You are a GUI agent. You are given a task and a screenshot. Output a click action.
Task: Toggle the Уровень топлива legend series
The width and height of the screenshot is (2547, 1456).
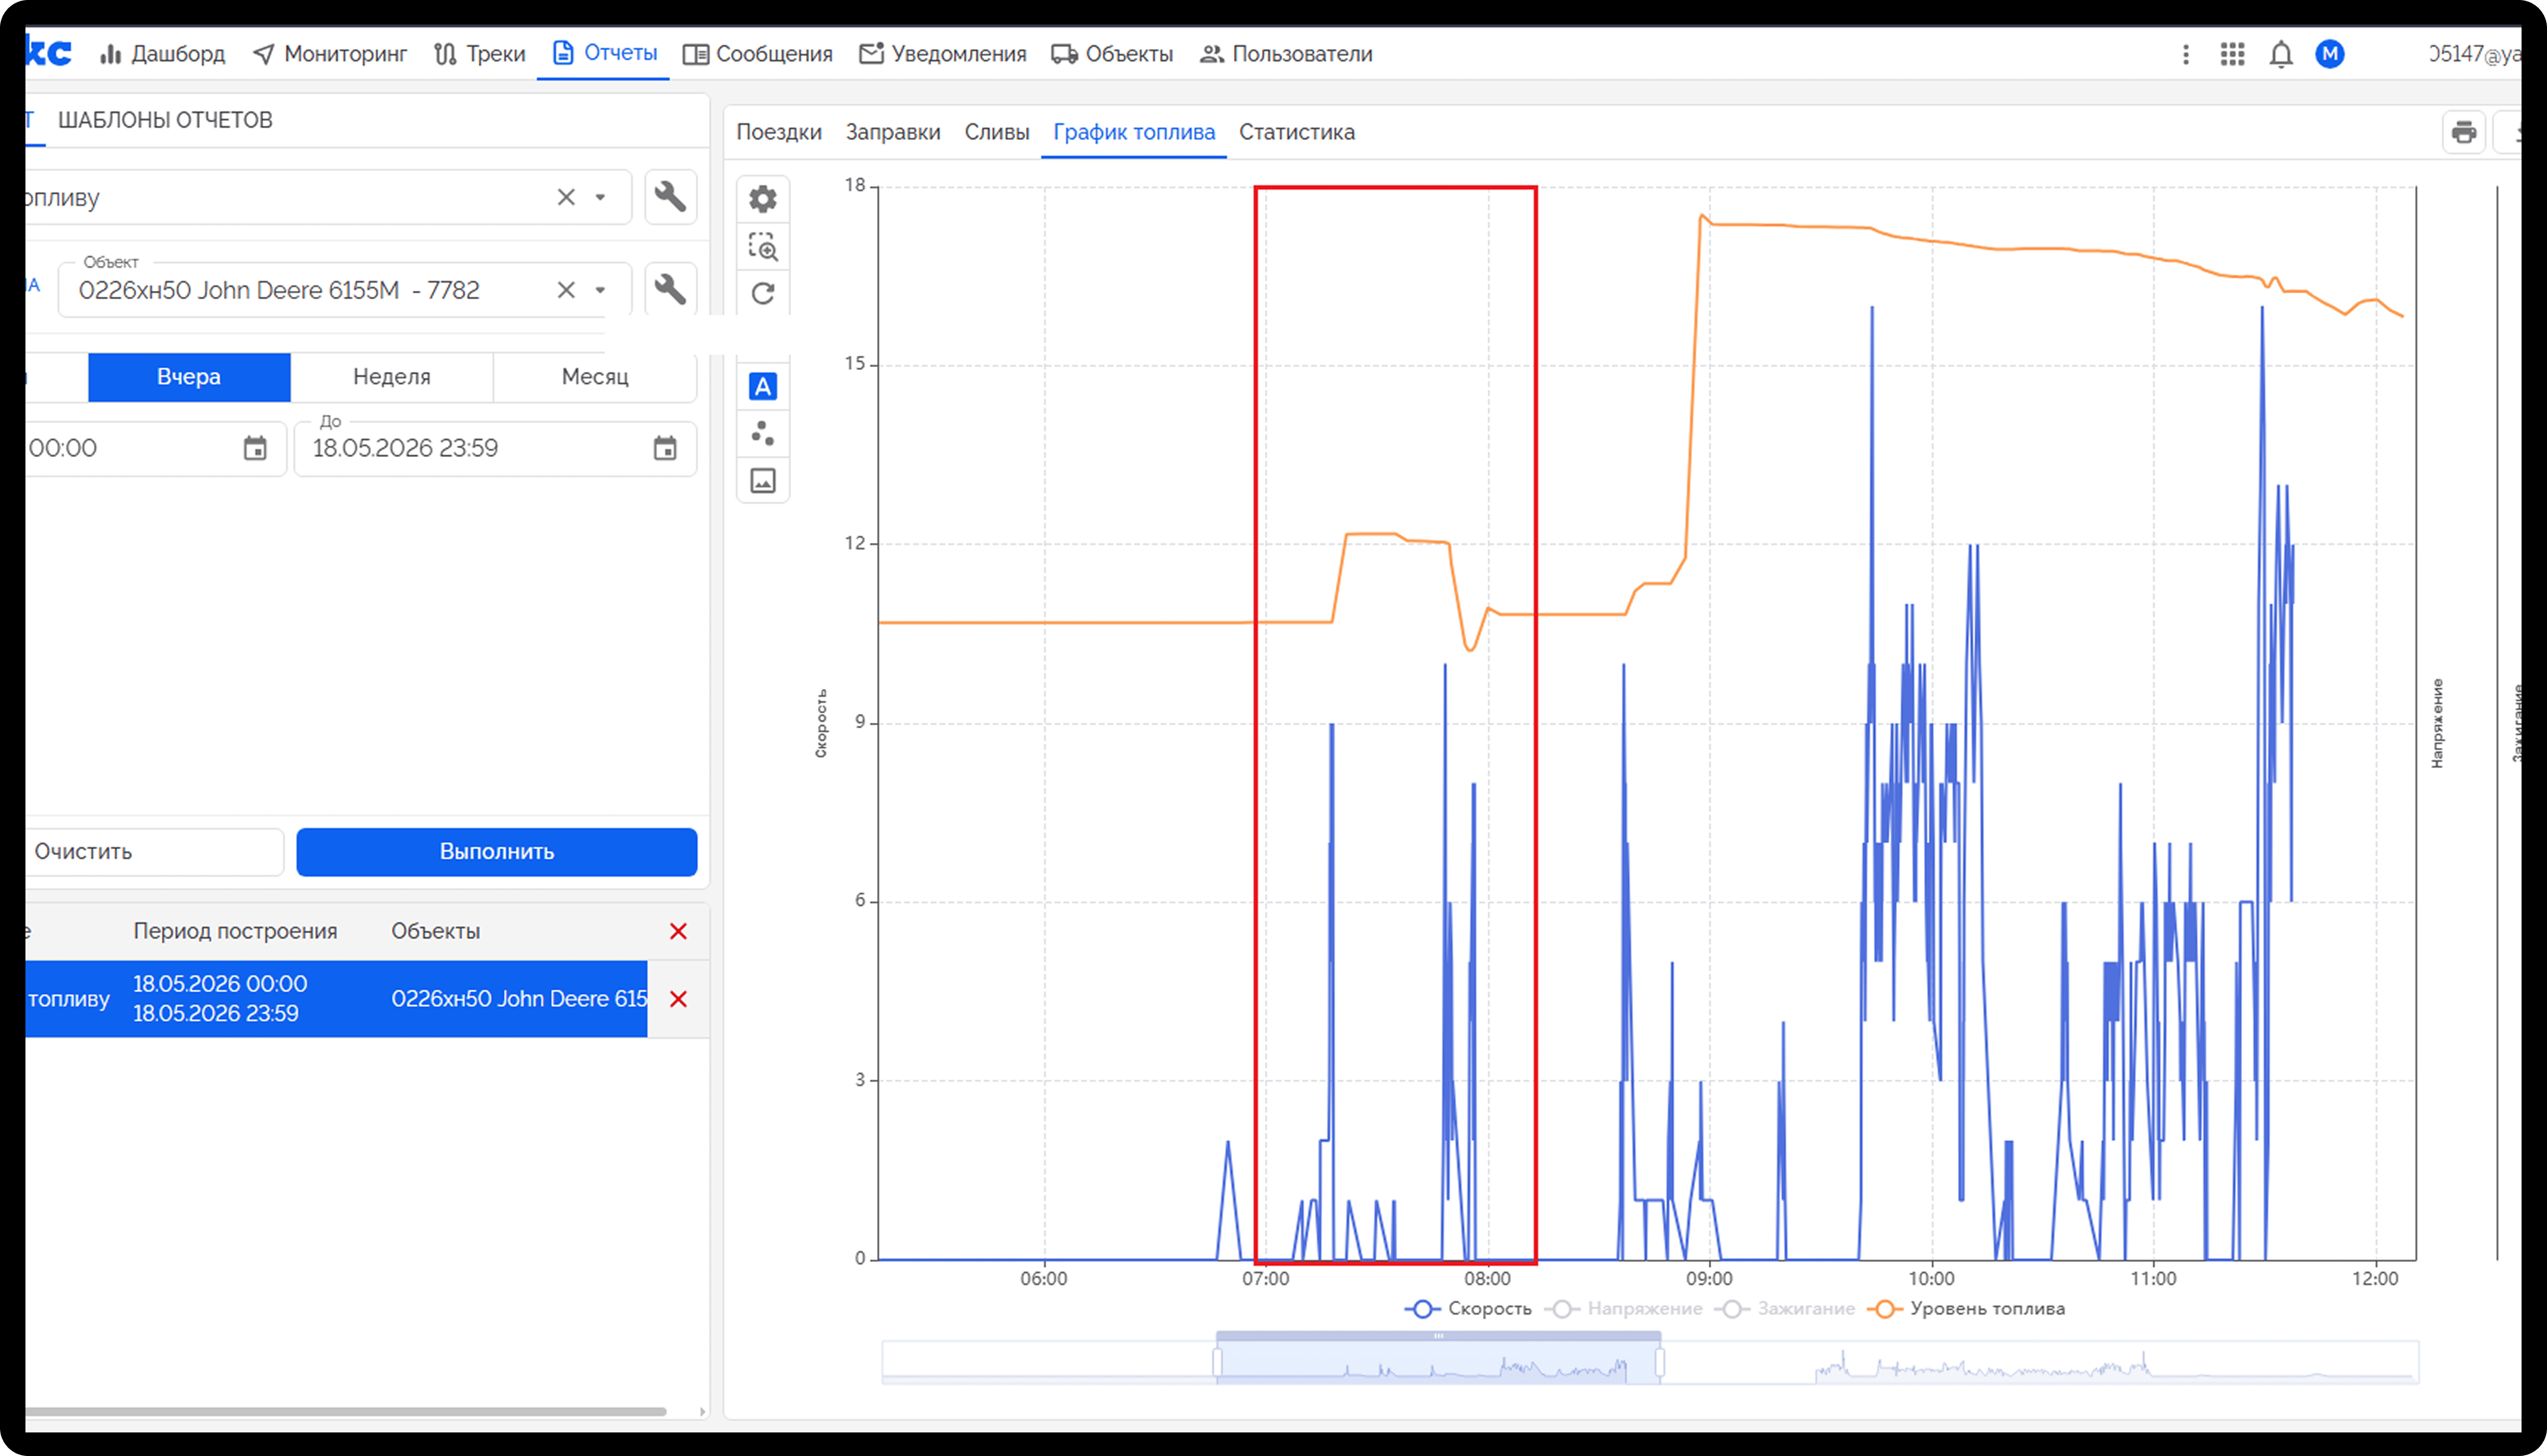[x=1966, y=1309]
